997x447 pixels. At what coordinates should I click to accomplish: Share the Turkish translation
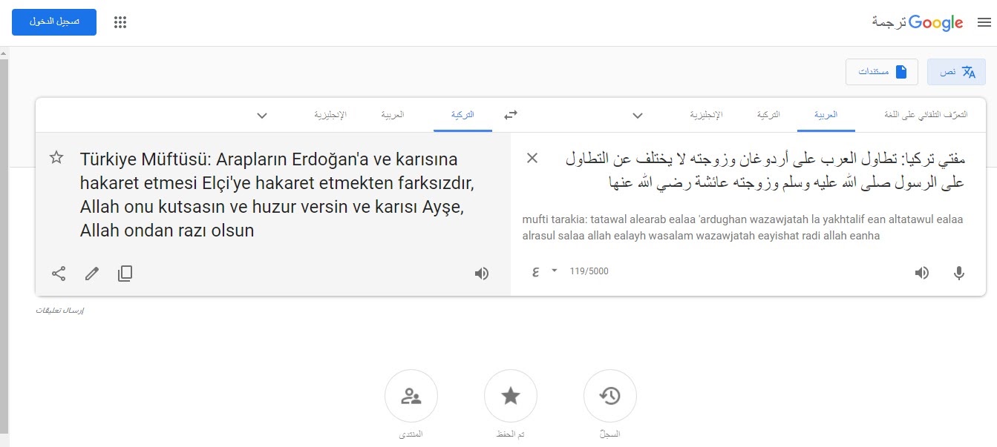pos(59,274)
